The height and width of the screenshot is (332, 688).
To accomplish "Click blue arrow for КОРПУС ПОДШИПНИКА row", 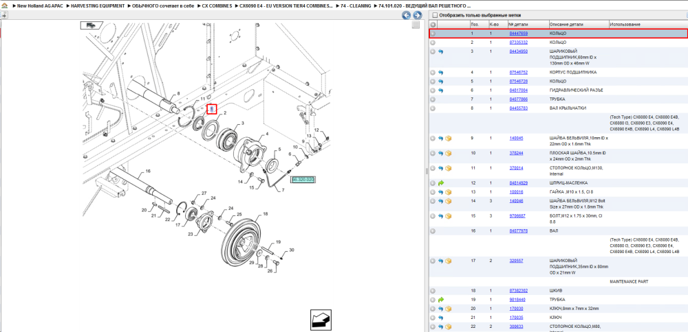I will click(441, 72).
